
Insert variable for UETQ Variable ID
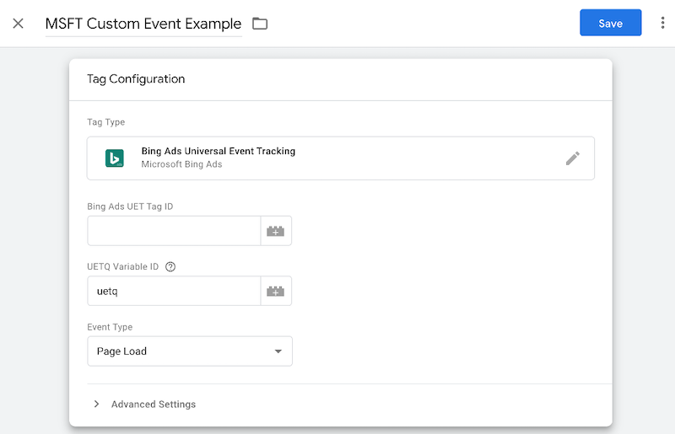click(276, 292)
